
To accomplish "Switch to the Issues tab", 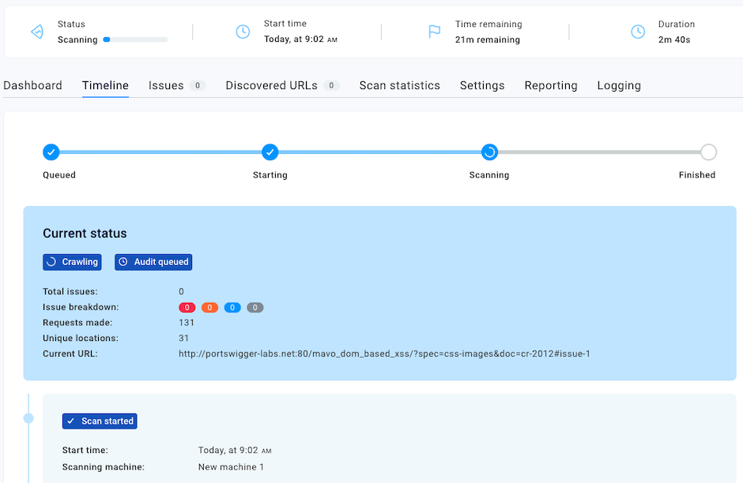I will point(166,85).
